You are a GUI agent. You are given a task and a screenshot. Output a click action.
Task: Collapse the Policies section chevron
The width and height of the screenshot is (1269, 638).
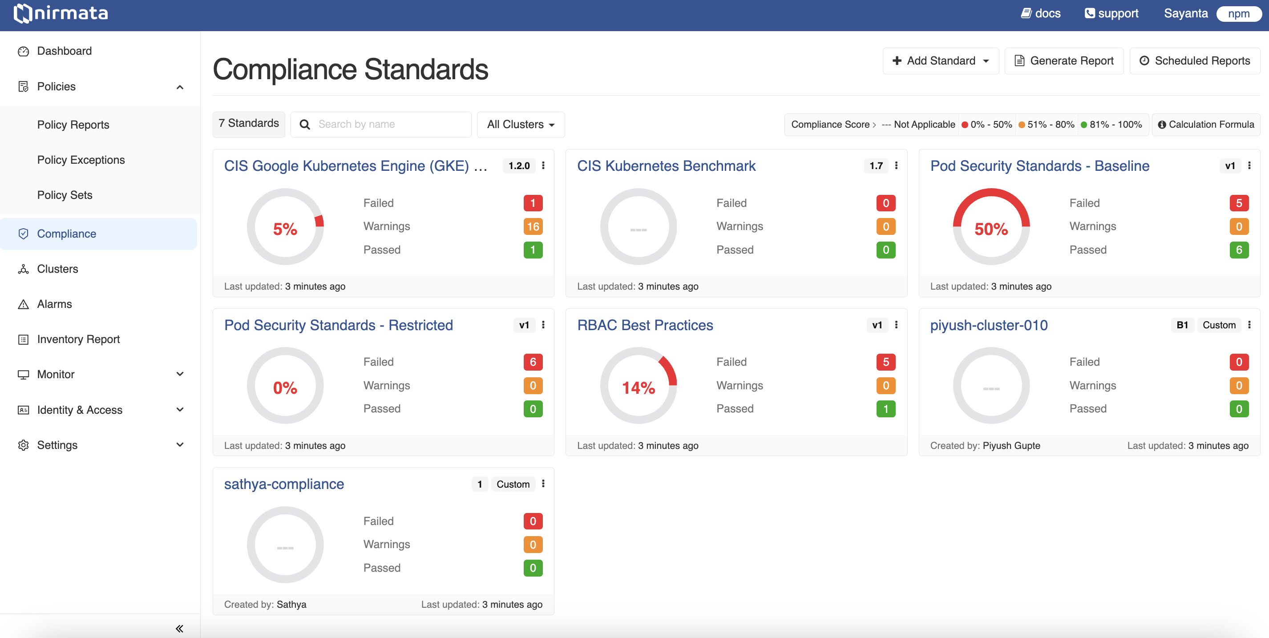pyautogui.click(x=180, y=87)
